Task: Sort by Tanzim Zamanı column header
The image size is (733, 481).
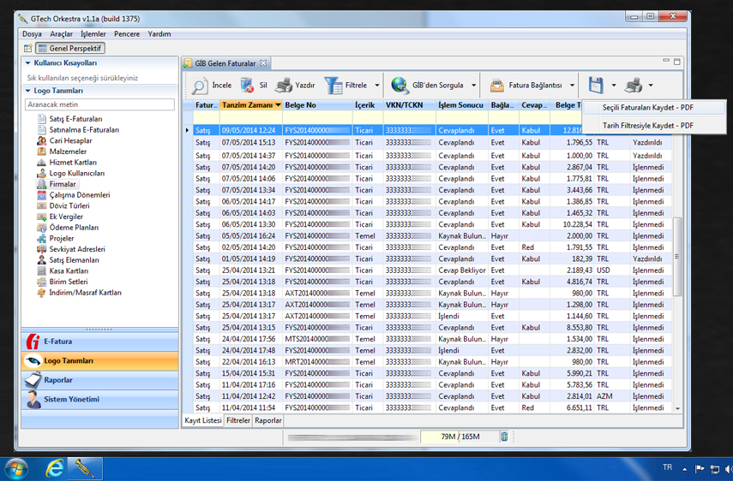Action: [x=251, y=105]
